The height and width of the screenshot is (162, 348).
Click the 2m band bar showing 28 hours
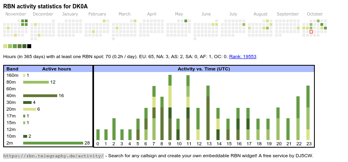click(x=53, y=143)
